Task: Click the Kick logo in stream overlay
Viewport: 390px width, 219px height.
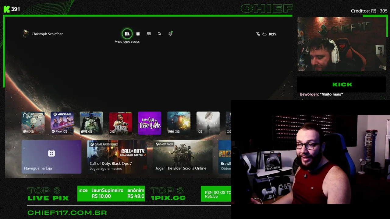Action: [x=7, y=9]
